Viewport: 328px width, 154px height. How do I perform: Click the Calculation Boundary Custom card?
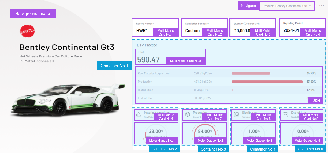tap(192, 28)
